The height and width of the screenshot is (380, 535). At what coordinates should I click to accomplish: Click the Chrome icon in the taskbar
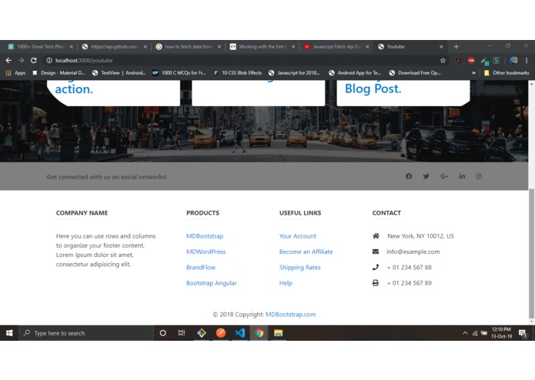click(259, 333)
